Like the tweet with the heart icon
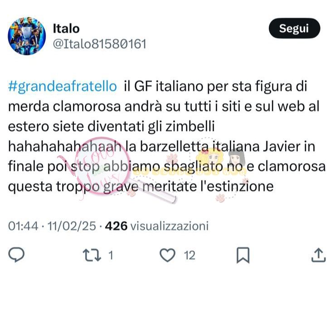Image resolution: width=335 pixels, height=315 pixels. pyautogui.click(x=168, y=255)
